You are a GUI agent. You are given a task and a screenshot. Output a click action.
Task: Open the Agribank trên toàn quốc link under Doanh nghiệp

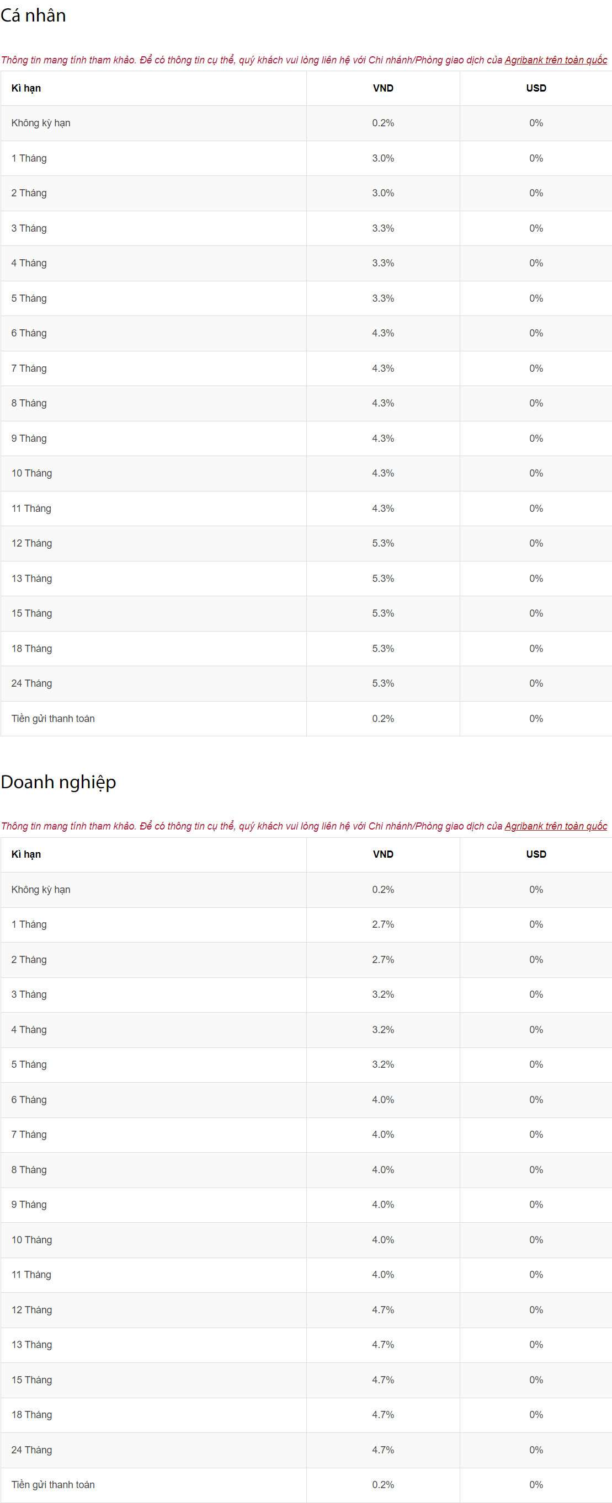coord(555,826)
